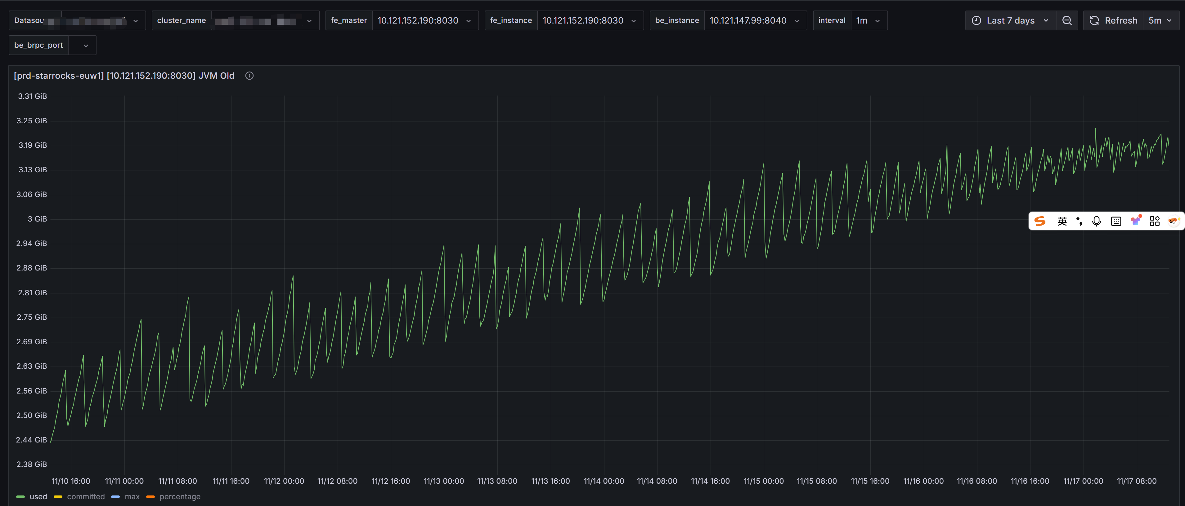Open the interval 1m dropdown
This screenshot has height=506, width=1185.
(x=868, y=21)
